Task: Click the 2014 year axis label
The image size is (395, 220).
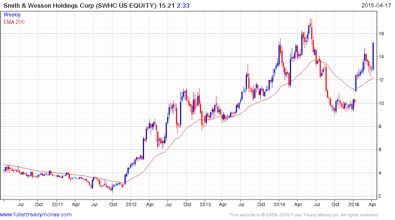Action: [x=279, y=204]
